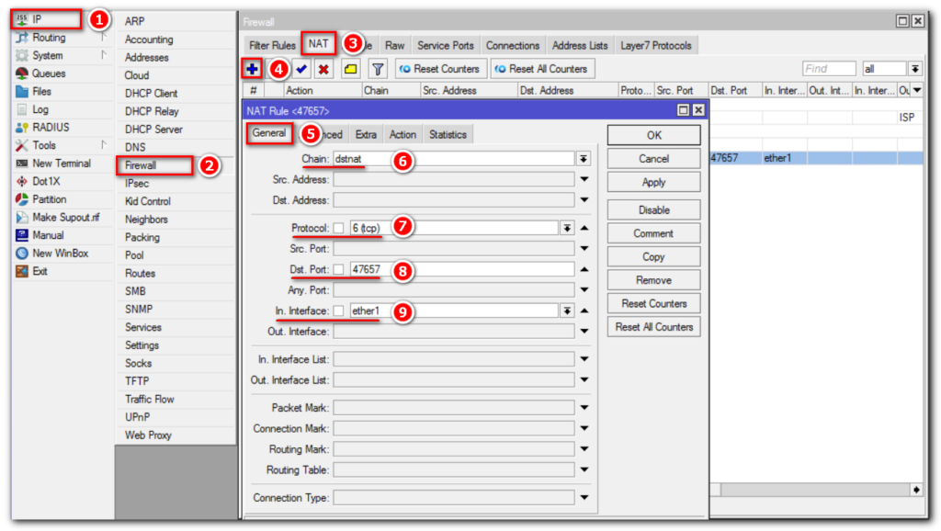The width and height of the screenshot is (941, 531).
Task: Select the Extra tab in NAT Rule
Action: pyautogui.click(x=366, y=135)
